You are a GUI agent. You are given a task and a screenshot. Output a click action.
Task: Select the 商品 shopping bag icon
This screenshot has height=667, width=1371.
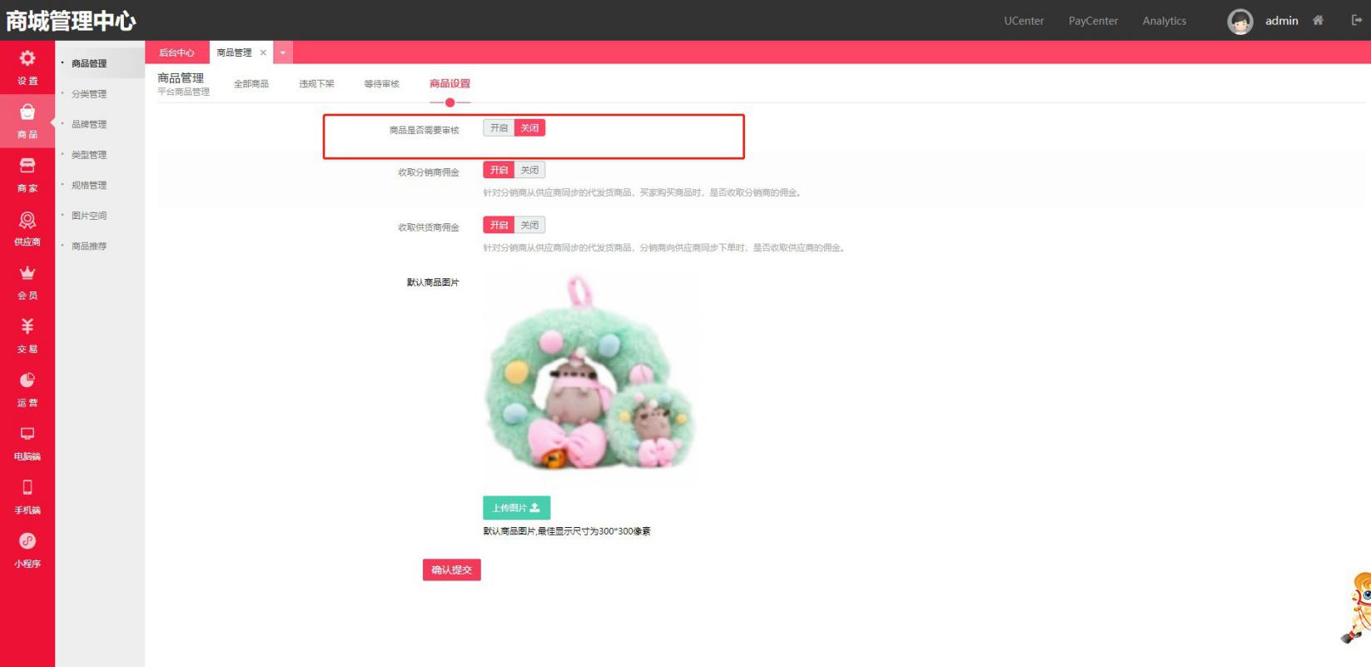27,112
